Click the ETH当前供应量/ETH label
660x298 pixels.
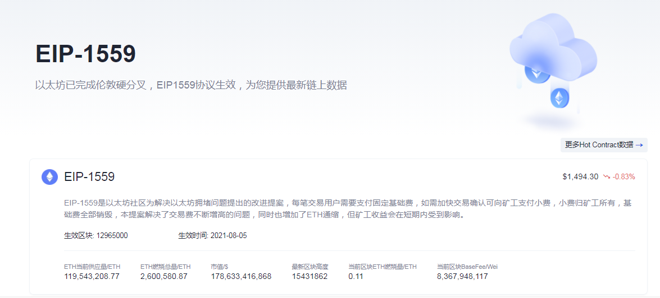pos(92,267)
